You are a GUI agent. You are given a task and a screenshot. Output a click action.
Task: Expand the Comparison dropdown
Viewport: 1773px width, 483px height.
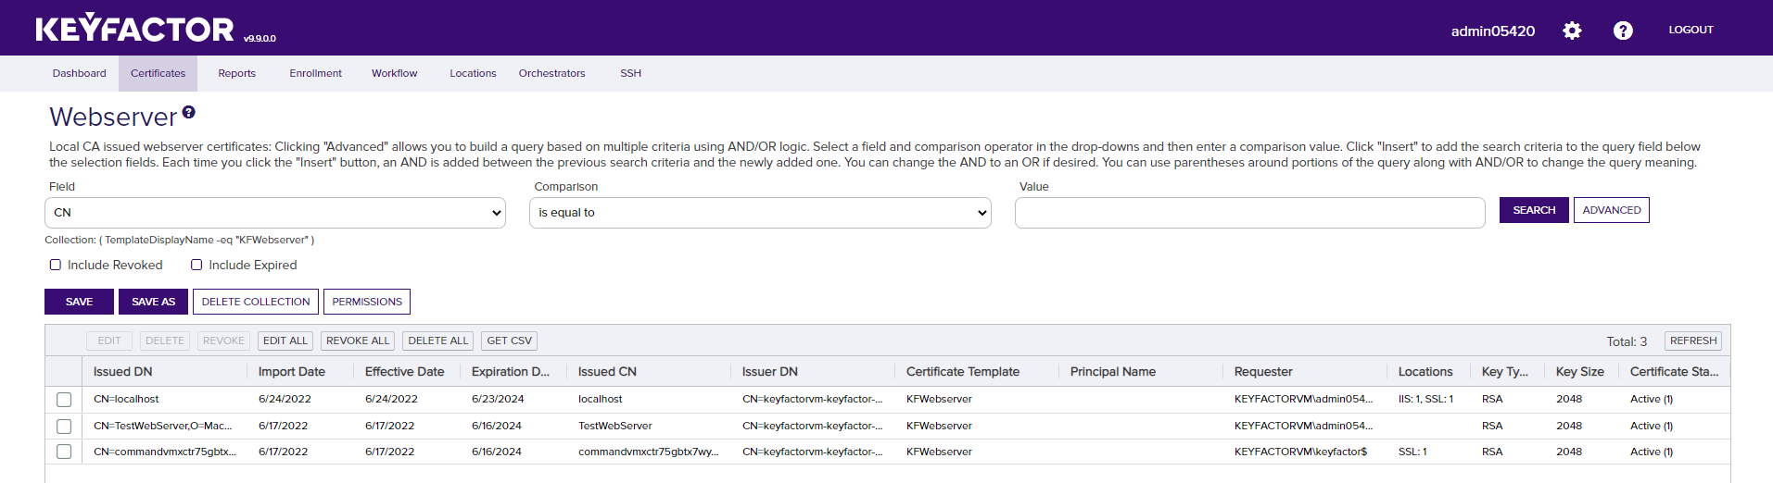click(x=760, y=213)
